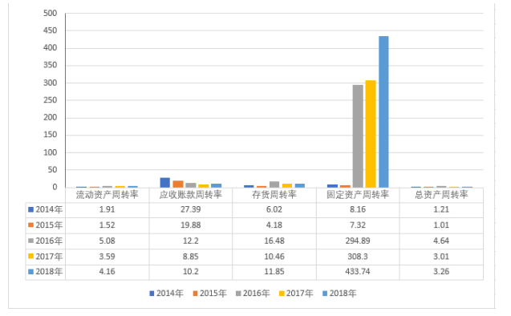
Task: Select the tall blue 2018 固定资产周转率 bar
Action: 383,111
